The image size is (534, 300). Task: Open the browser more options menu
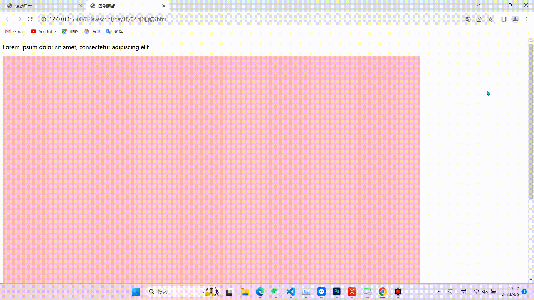[527, 19]
